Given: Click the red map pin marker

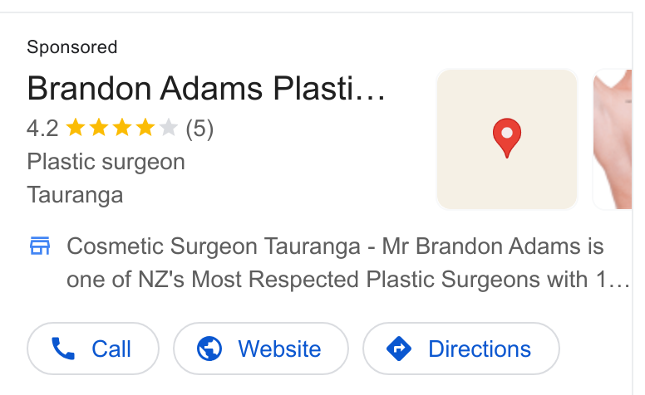Looking at the screenshot, I should pos(507,138).
